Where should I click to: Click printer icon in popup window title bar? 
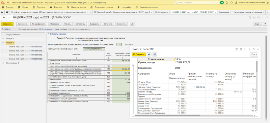(x=241, y=49)
